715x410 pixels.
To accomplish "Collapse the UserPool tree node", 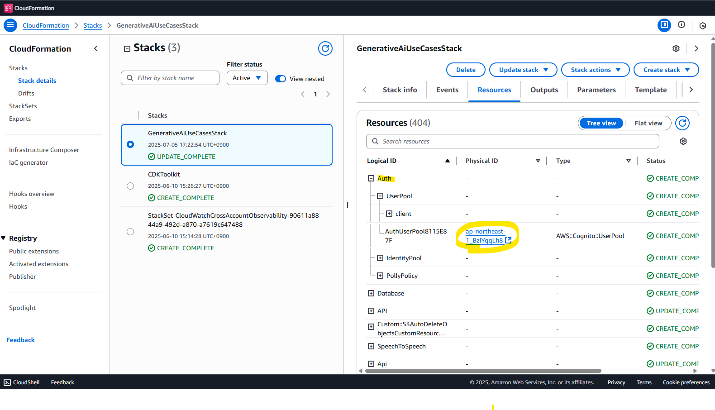I will tap(380, 196).
